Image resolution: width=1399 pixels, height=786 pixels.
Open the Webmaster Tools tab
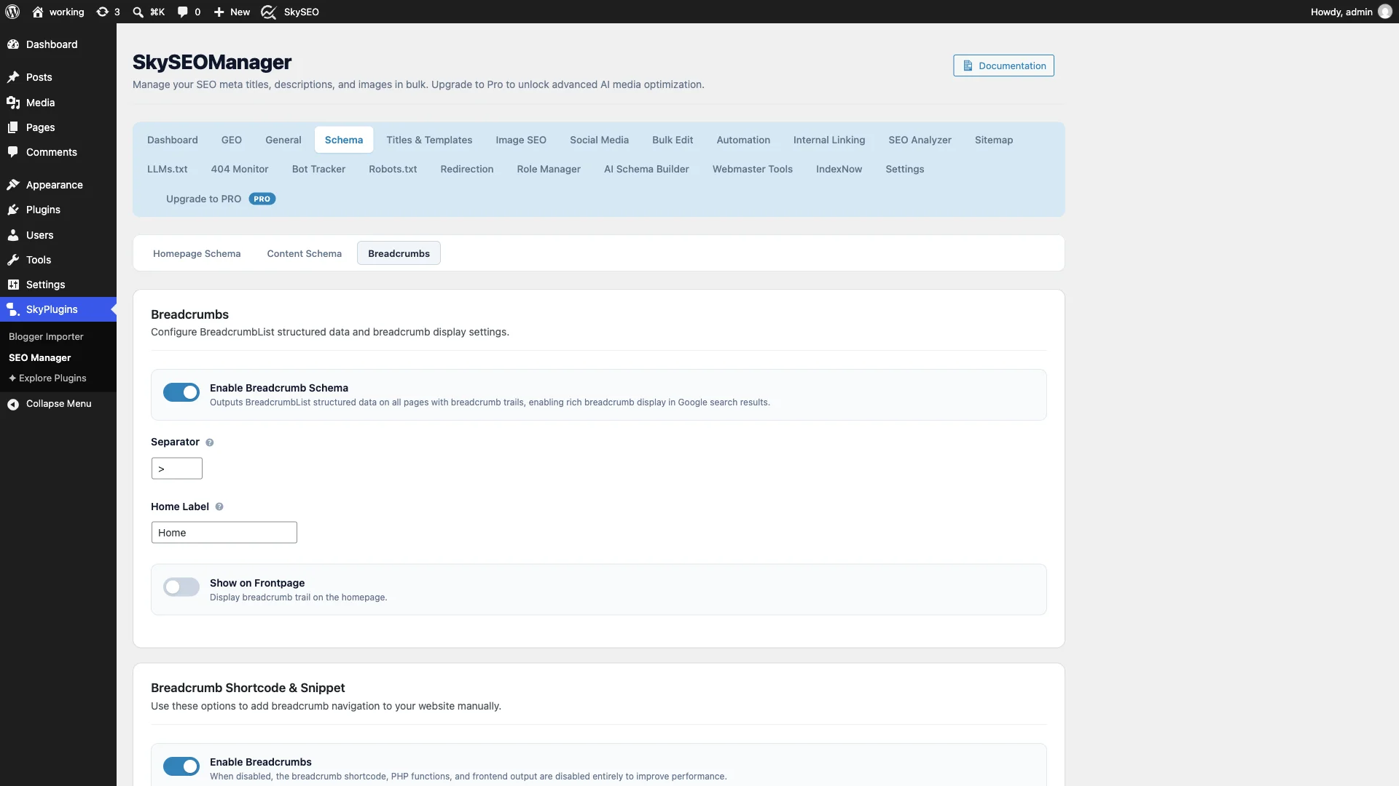753,169
